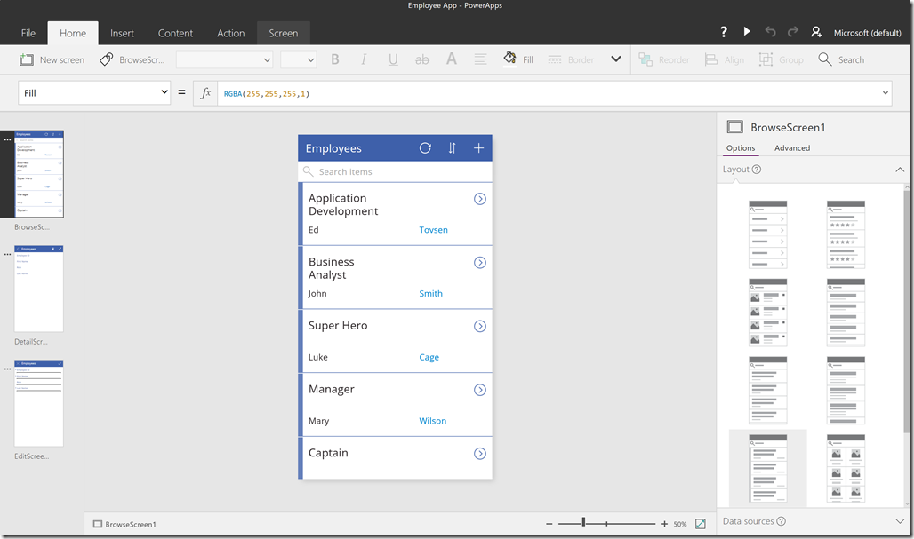Click the Align button
The width and height of the screenshot is (914, 539).
tap(725, 59)
